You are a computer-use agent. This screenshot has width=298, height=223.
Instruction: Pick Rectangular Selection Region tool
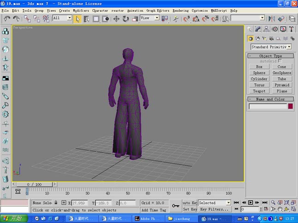(x=96, y=19)
